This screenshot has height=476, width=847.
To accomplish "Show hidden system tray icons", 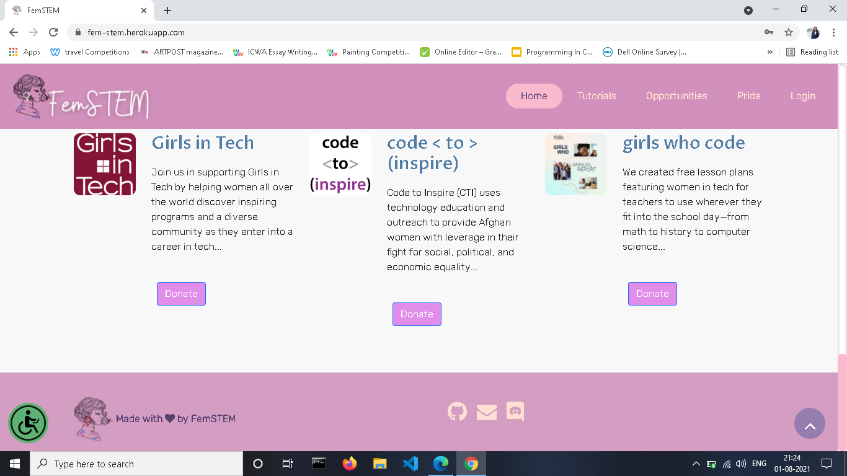I will point(696,464).
